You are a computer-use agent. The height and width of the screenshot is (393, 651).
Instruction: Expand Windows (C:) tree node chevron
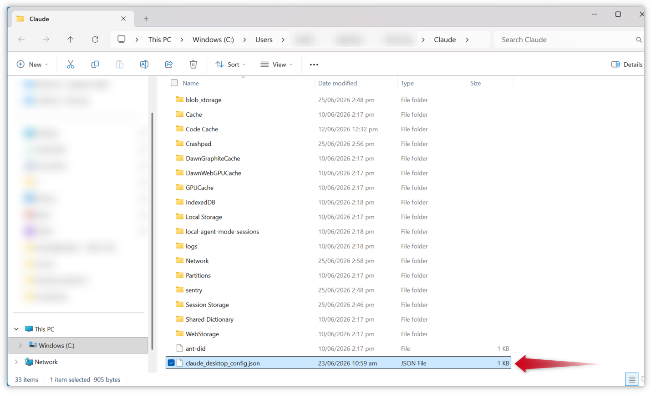pos(20,345)
